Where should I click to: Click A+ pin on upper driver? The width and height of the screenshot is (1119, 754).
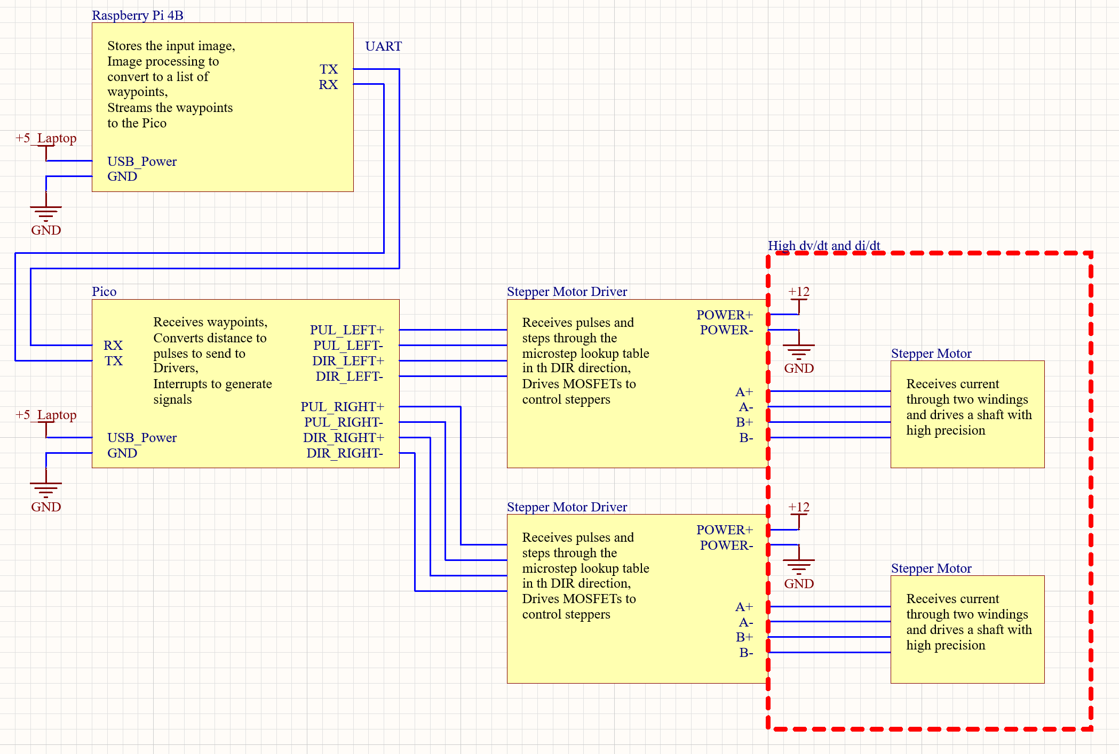tap(744, 392)
